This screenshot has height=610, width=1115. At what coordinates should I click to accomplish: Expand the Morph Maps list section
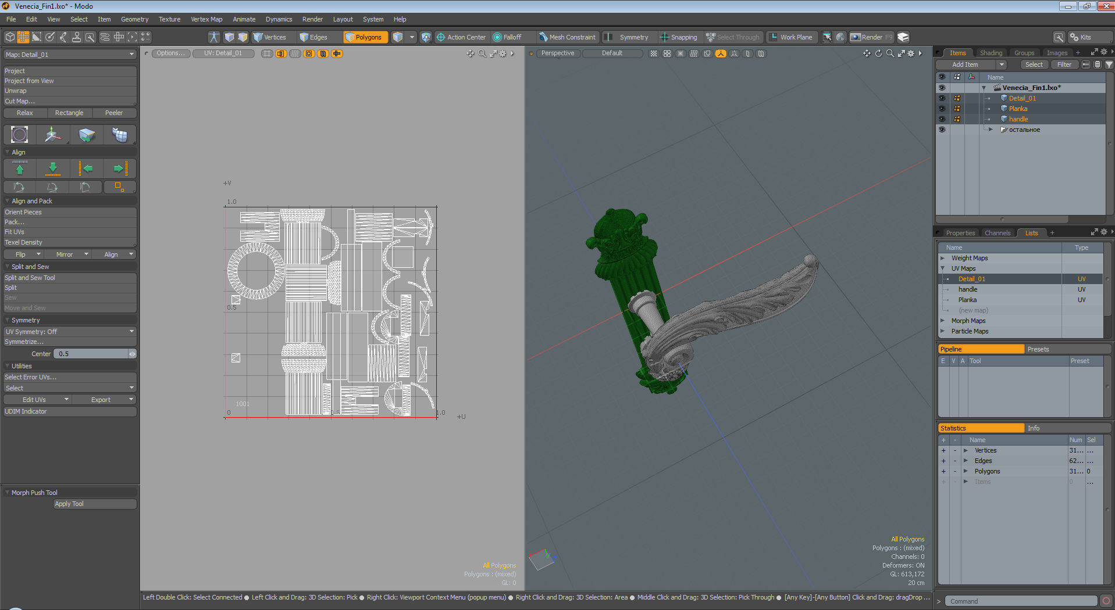coord(943,321)
